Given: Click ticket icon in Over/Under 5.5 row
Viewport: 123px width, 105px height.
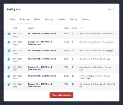Looking at the screenshot, I should 9,59.
